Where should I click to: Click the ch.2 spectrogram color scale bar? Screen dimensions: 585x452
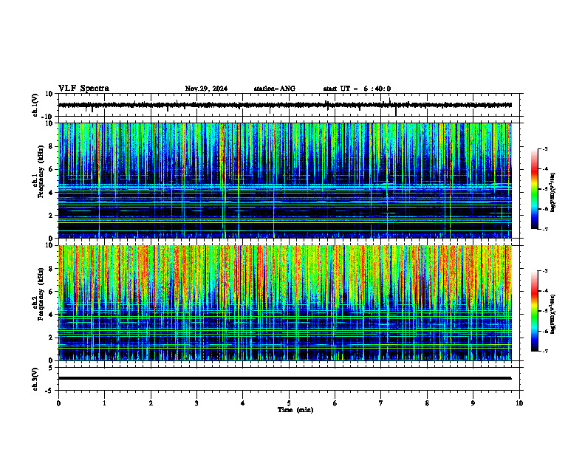(x=534, y=311)
